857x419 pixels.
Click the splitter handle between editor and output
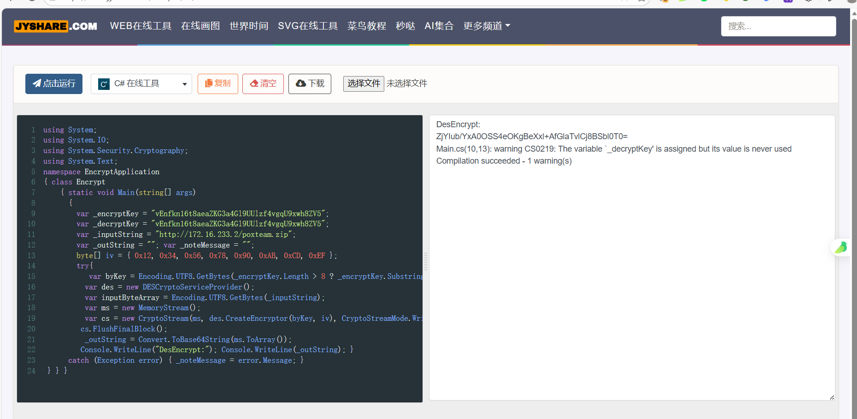pos(426,261)
